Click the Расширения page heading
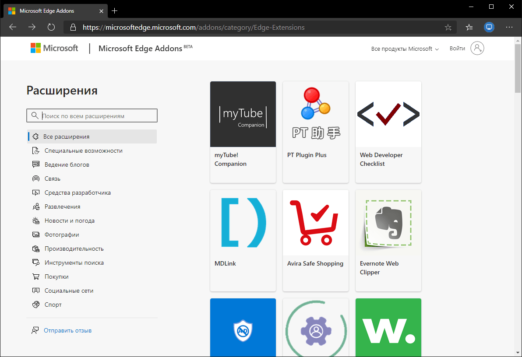Viewport: 522px width, 357px height. pos(62,90)
